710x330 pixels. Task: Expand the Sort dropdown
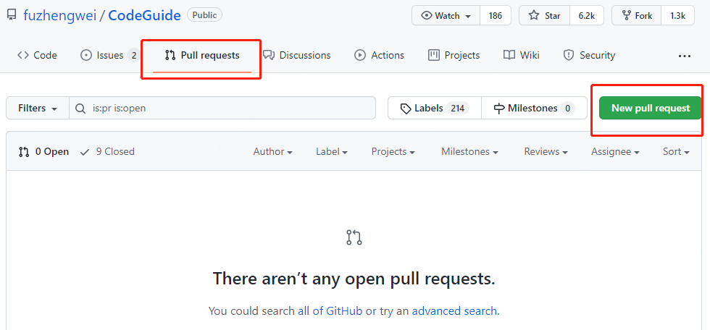(x=675, y=152)
